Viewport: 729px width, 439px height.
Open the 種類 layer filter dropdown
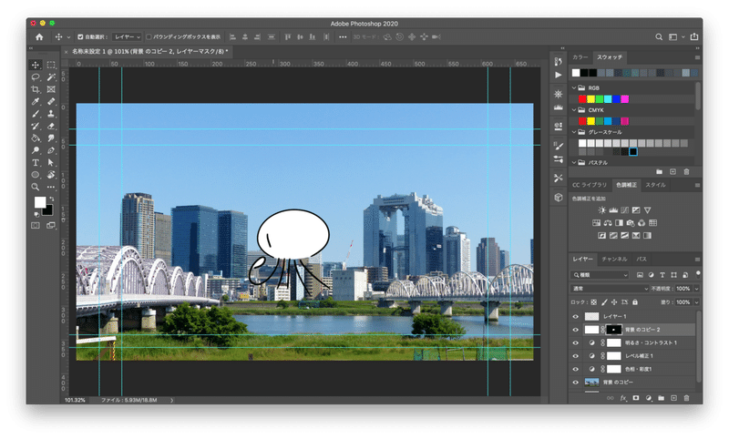600,275
